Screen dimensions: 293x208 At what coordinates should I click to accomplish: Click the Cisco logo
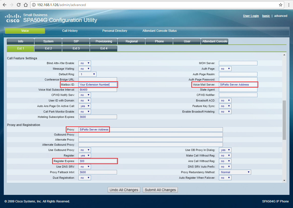pyautogui.click(x=13, y=18)
